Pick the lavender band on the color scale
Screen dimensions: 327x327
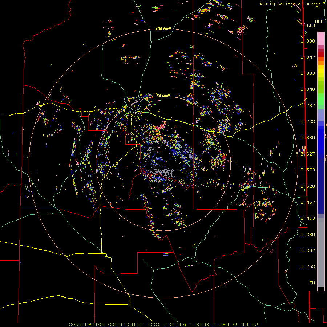tap(321, 115)
